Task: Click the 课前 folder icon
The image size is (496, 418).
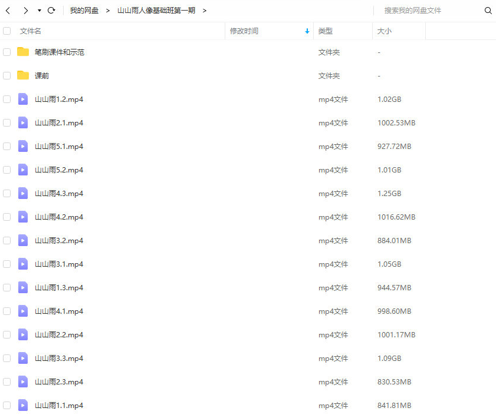Action: tap(23, 75)
